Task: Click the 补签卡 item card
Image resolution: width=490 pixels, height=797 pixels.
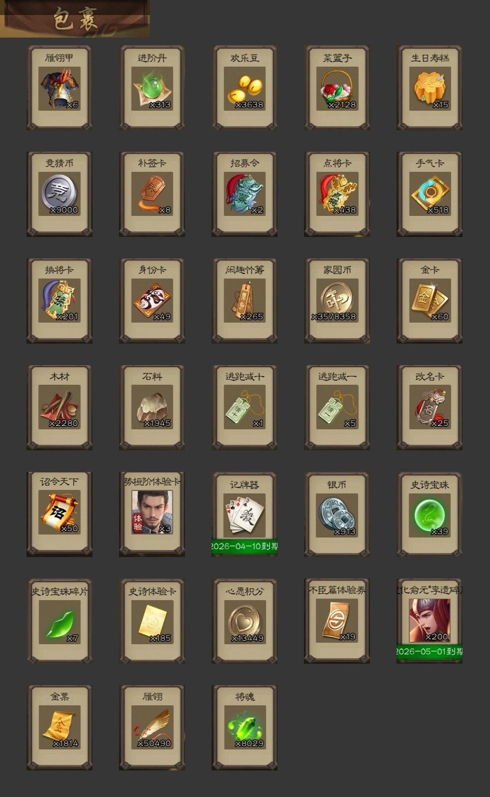Action: click(x=152, y=194)
